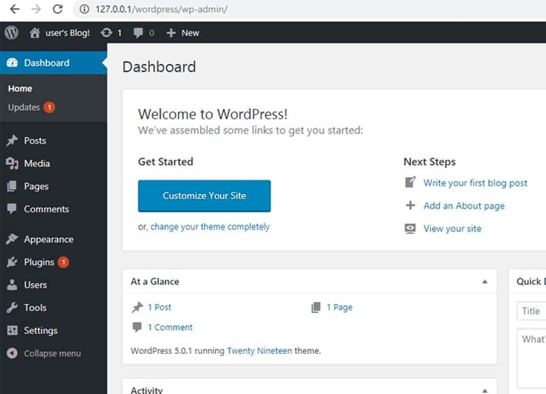Click the Plugins plug icon in sidebar
The width and height of the screenshot is (546, 394).
click(12, 262)
